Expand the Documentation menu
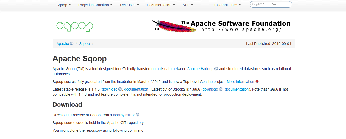346x139 pixels. (x=161, y=5)
